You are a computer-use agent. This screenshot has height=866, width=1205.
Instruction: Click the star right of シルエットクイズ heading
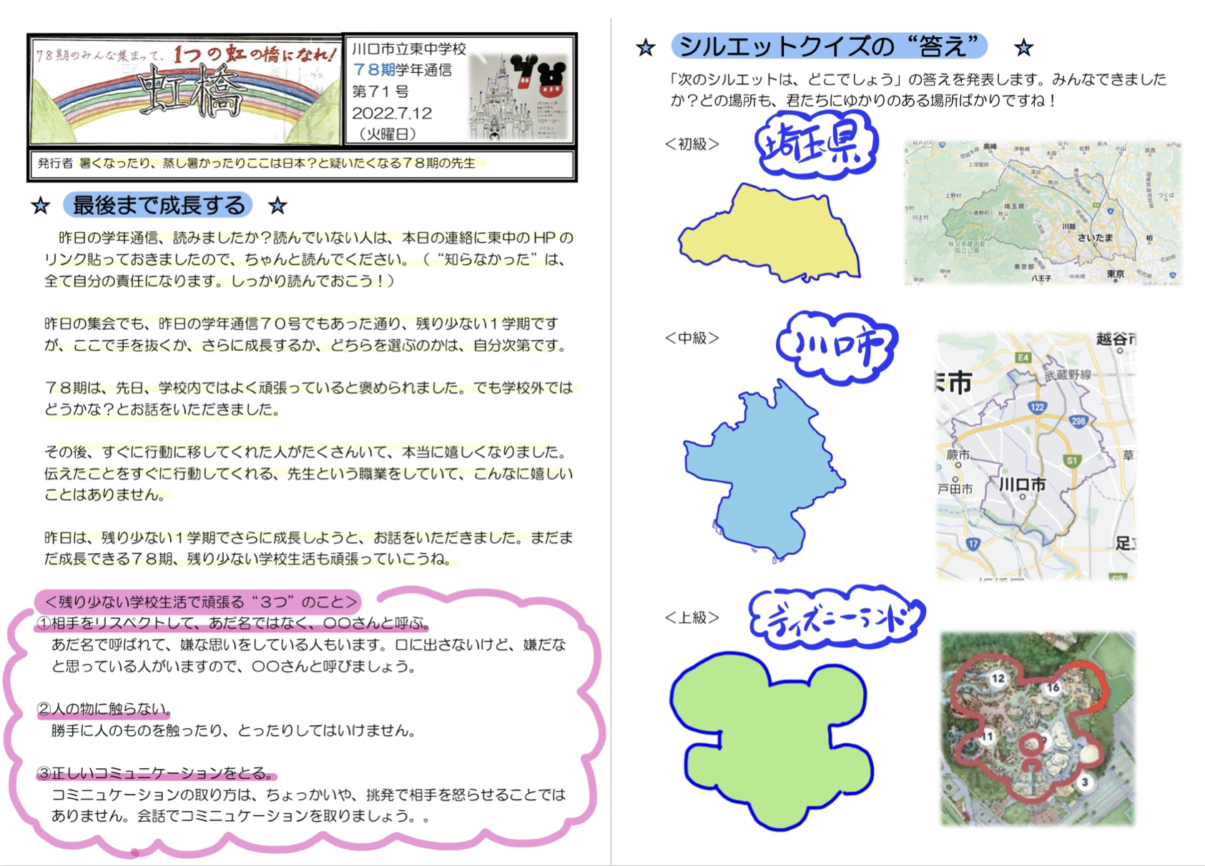pos(1023,48)
